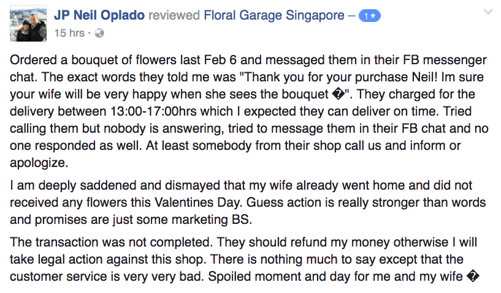
Task: Click the blue one-star rating badge
Action: pyautogui.click(x=369, y=16)
